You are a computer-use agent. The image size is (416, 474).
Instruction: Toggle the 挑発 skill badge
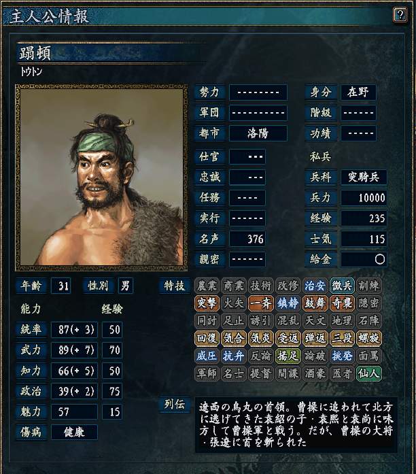pyautogui.click(x=342, y=356)
